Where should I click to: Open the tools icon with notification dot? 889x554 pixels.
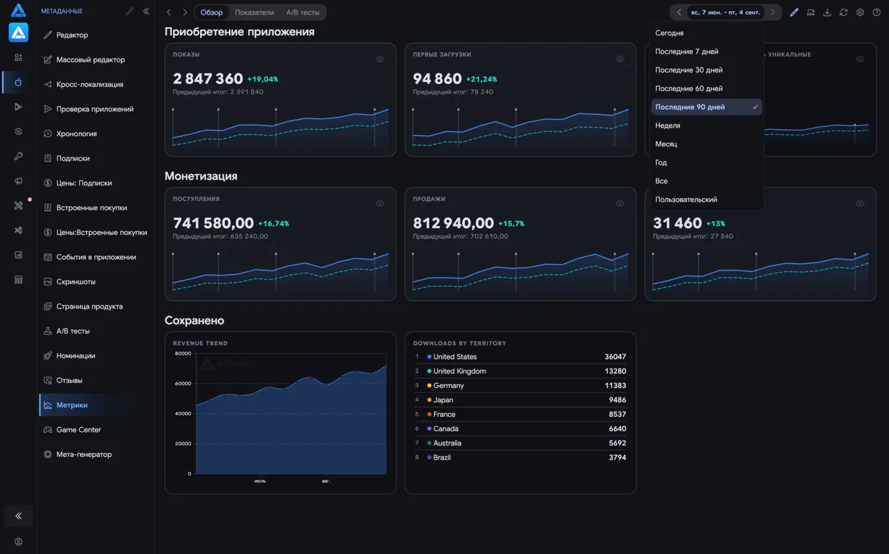coord(19,205)
